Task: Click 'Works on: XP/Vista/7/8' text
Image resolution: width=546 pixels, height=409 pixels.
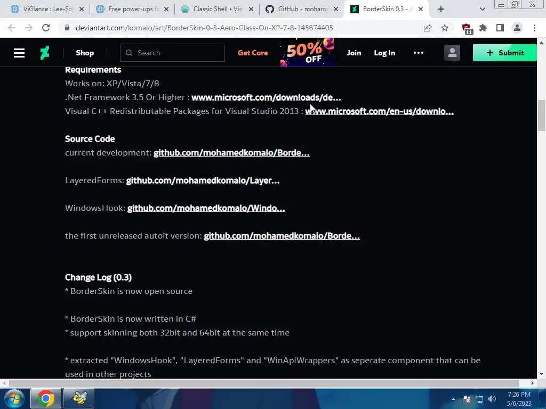Action: 112,84
